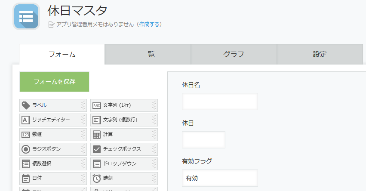
Task: Select the ラベル field icon
Action: [x=26, y=105]
